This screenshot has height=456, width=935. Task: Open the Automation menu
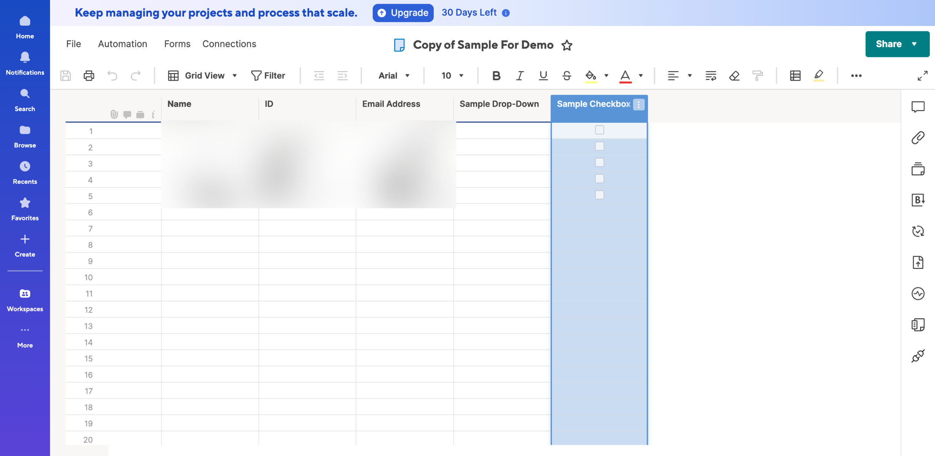(122, 44)
